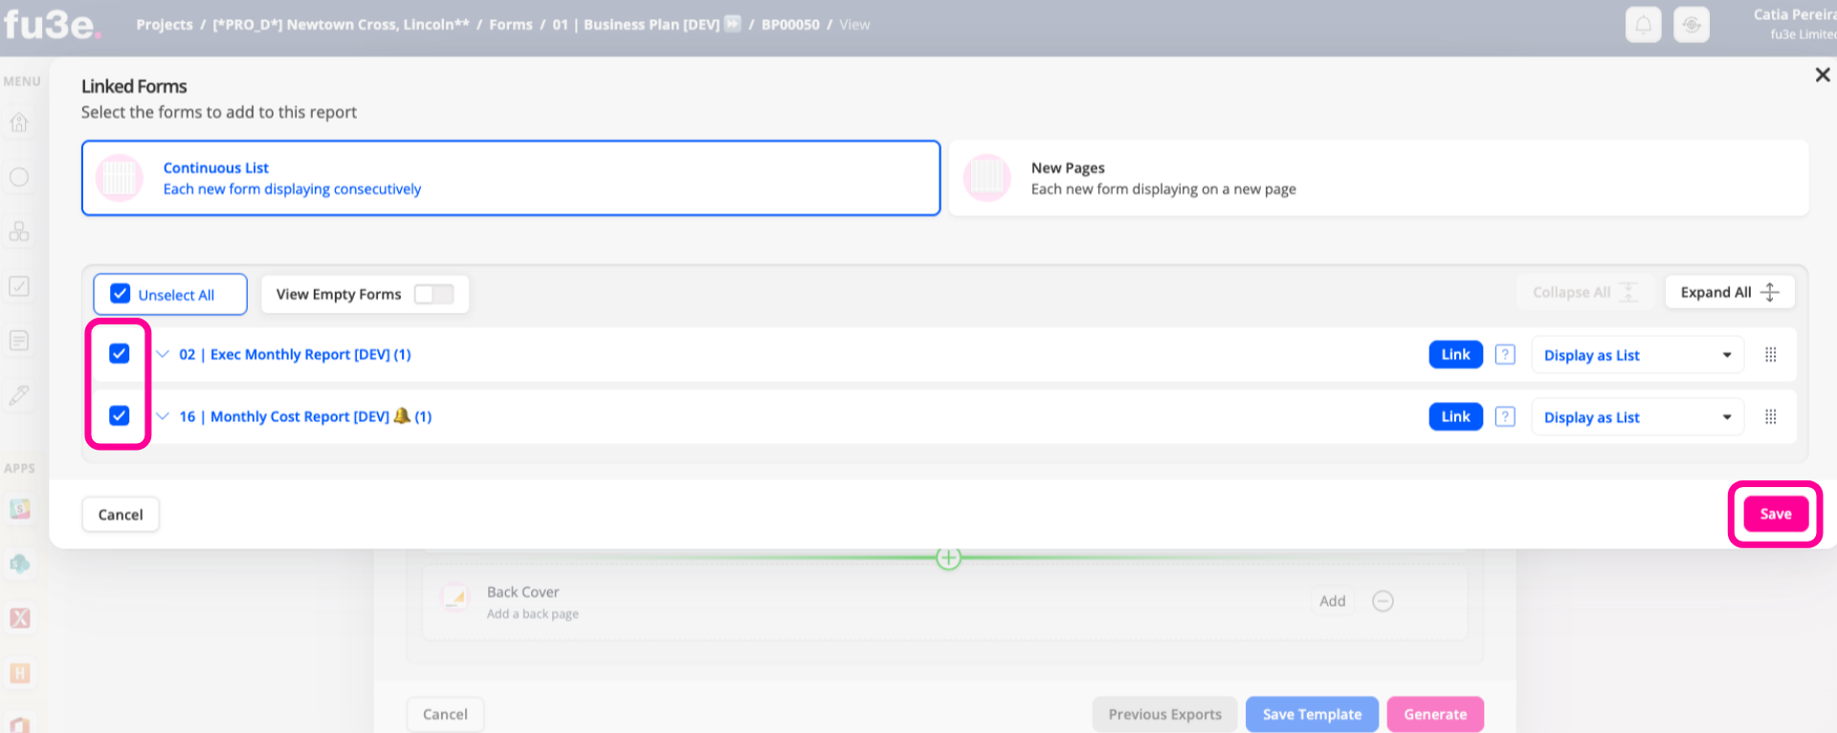Open the pen tool icon in sidebar

click(19, 394)
